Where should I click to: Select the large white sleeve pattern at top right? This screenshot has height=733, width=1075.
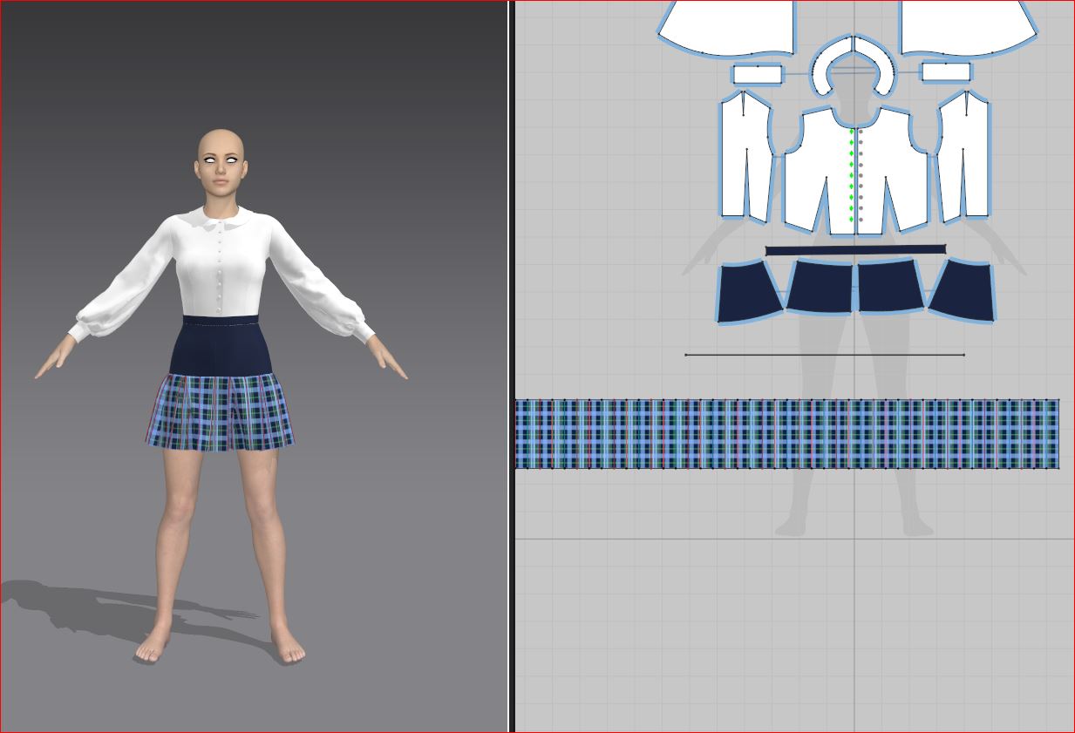click(966, 31)
